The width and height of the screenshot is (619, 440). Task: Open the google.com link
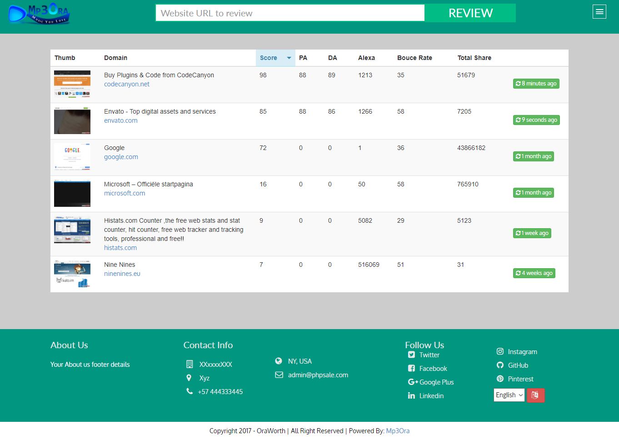[121, 157]
